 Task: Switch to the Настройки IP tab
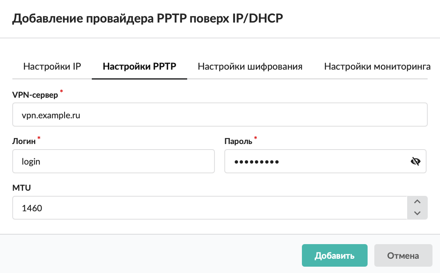(52, 66)
